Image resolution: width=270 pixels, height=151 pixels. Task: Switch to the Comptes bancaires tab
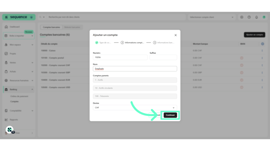(51, 27)
